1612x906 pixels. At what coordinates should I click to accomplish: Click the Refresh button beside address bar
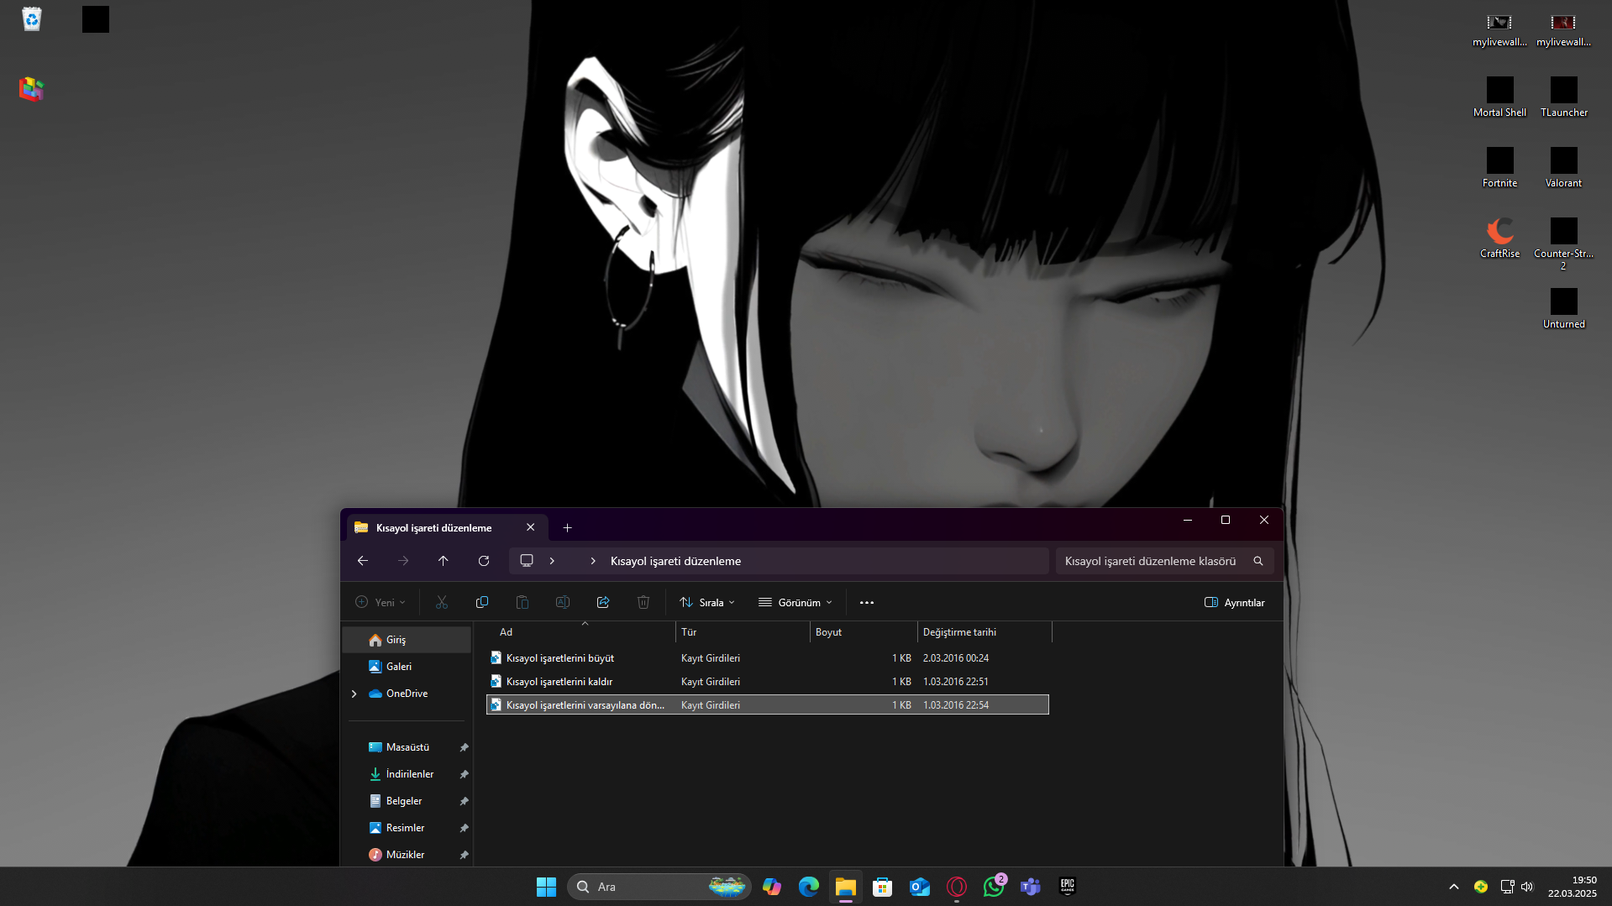pos(484,561)
